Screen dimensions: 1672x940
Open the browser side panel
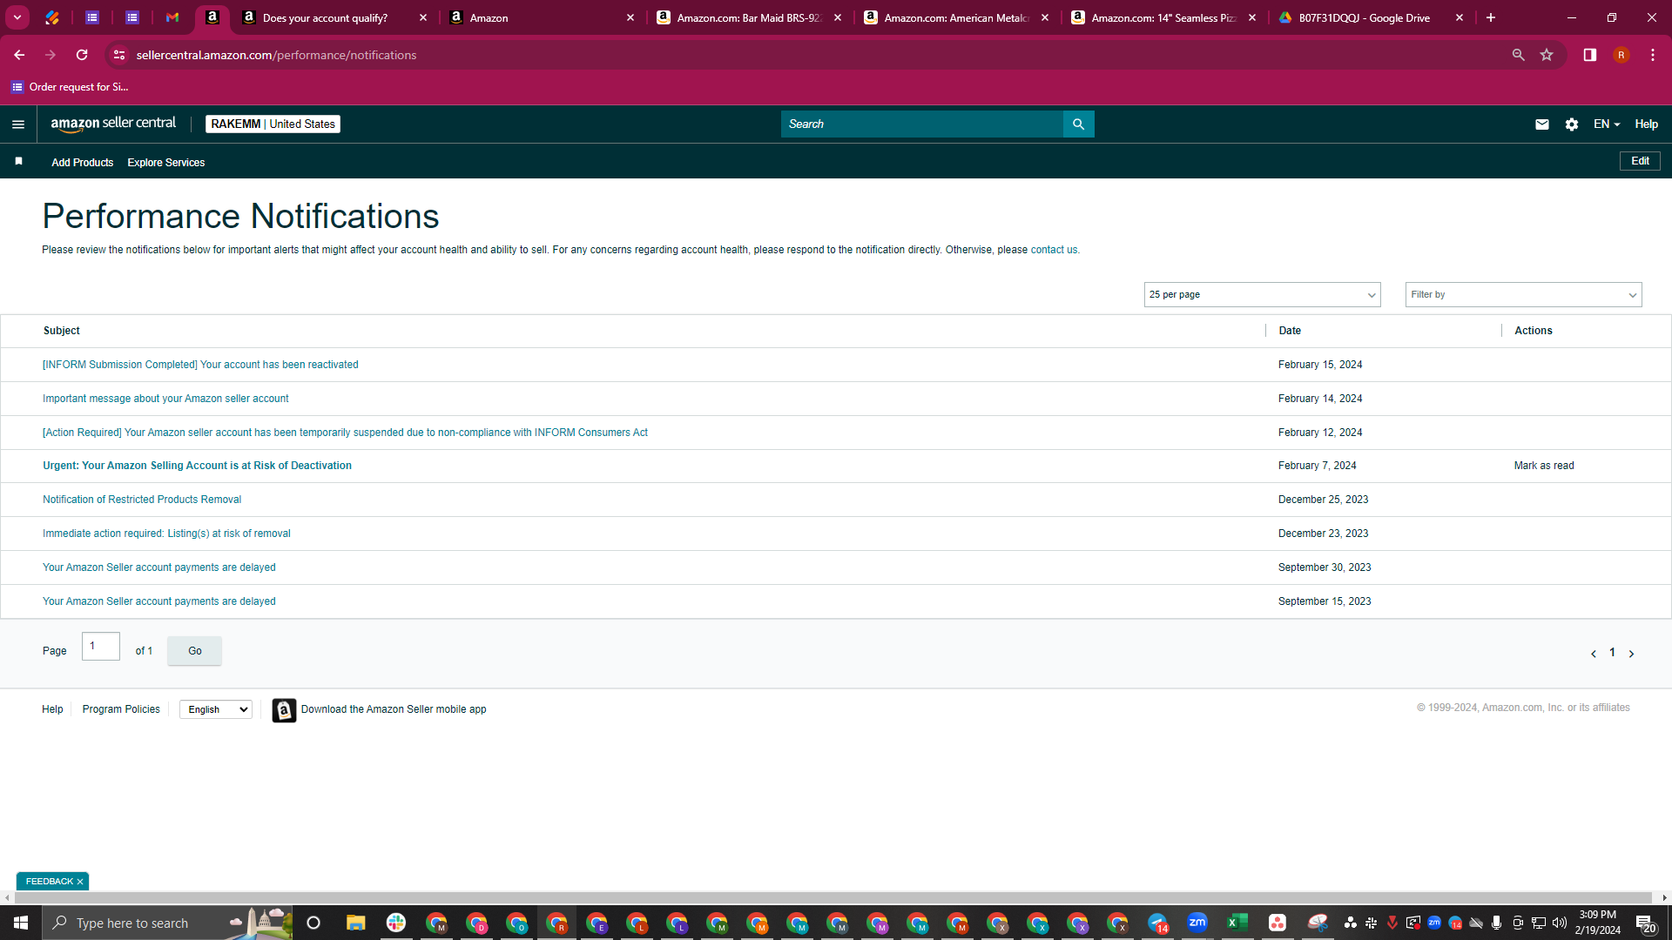click(x=1590, y=55)
